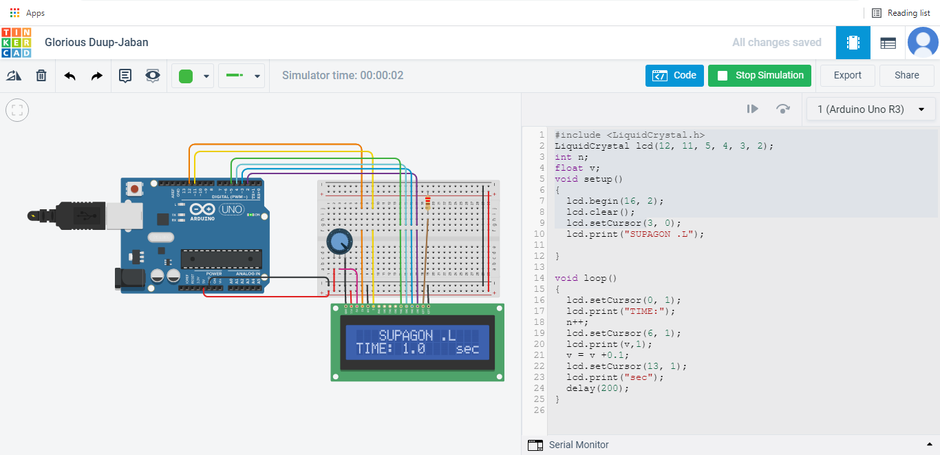
Task: Click the All changes saved status
Action: 777,43
